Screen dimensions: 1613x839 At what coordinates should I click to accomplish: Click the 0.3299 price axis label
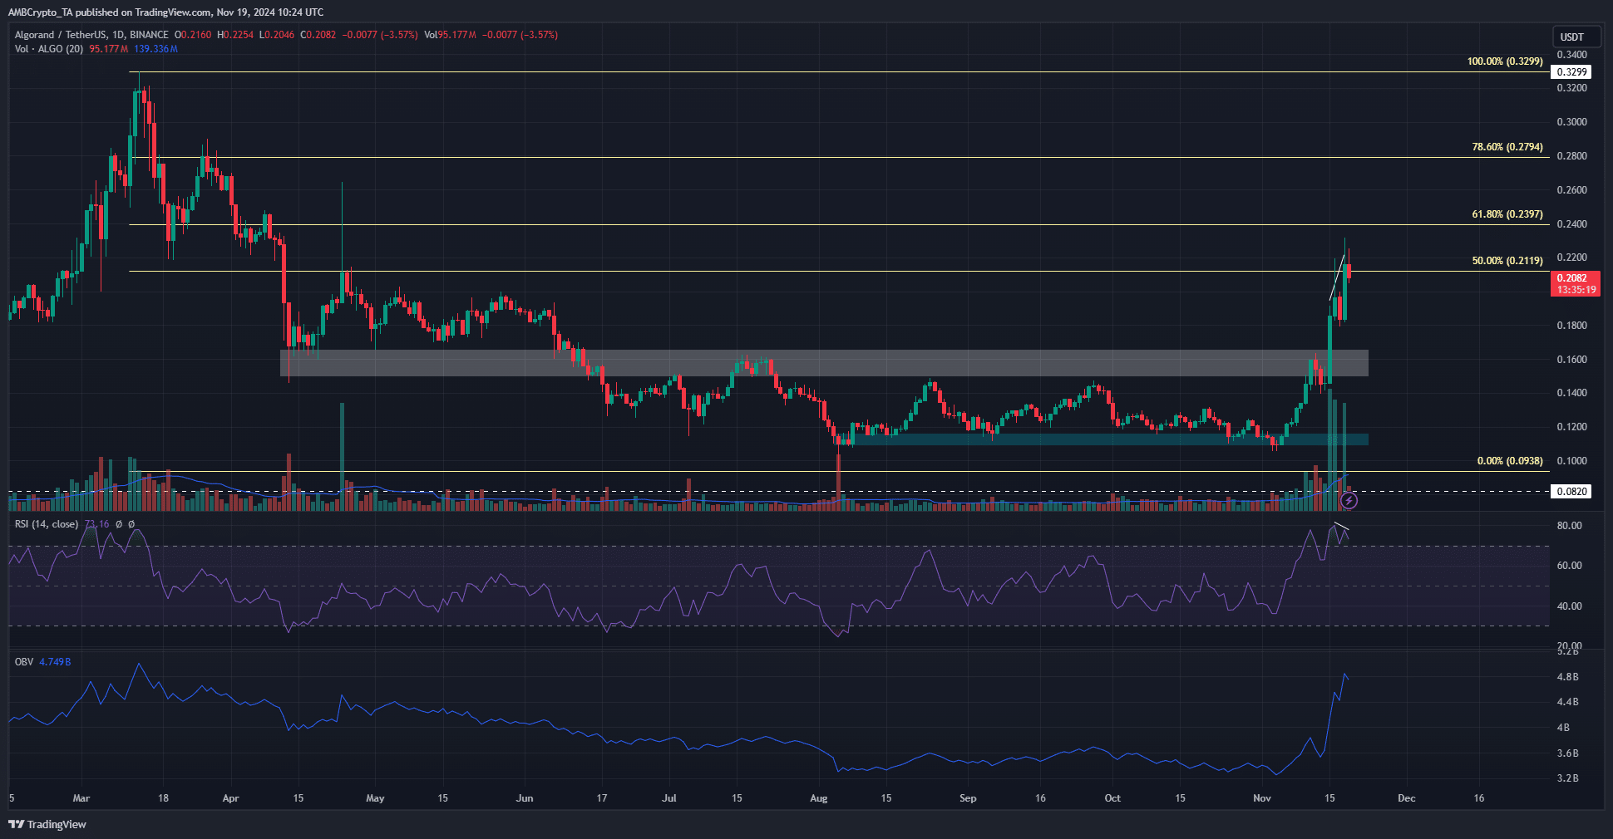pos(1572,72)
